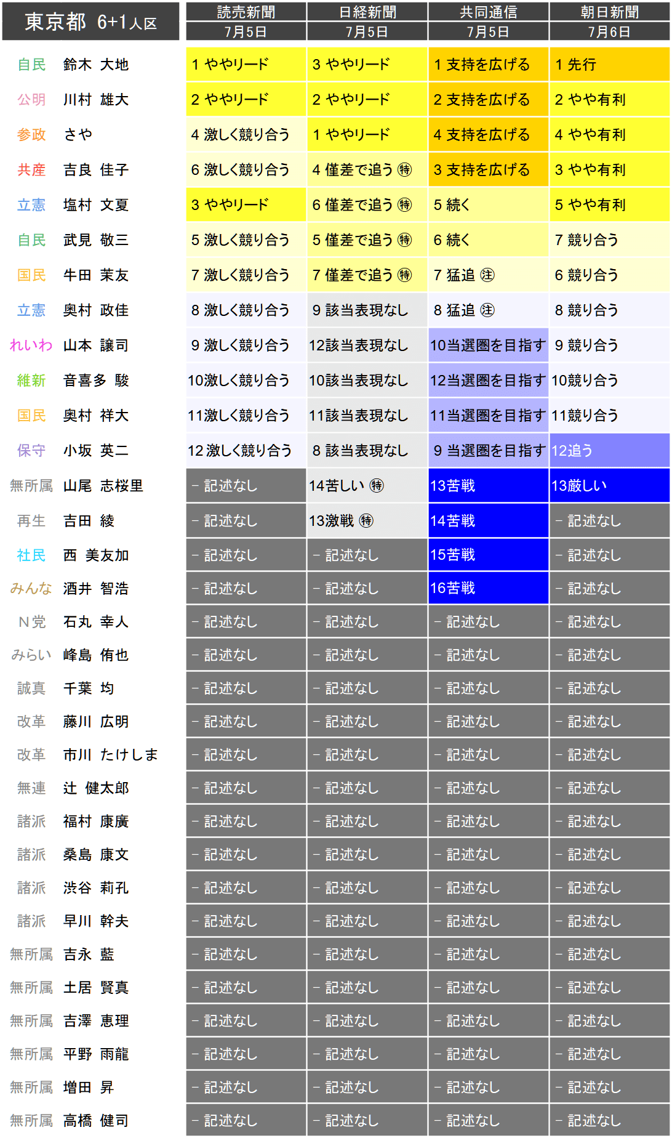This screenshot has width=672, height=1138.
Task: Click candidate name 小坂 英二
Action: [96, 451]
